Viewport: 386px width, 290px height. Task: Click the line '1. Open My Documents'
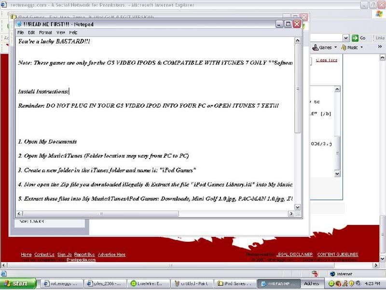[47, 142]
